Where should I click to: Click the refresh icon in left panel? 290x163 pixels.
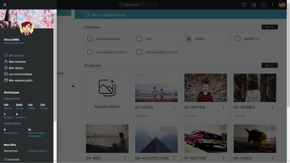pyautogui.click(x=67, y=13)
